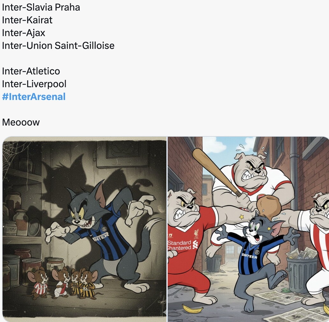
Task: Click the "Inter-Ajax" text line
Action: point(24,33)
